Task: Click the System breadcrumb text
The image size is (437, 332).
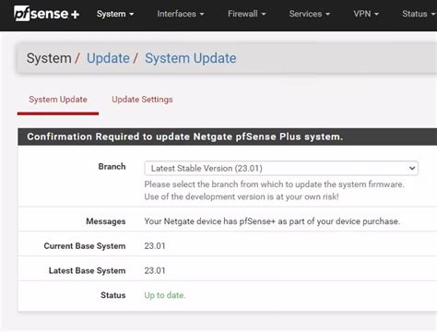Action: point(49,58)
